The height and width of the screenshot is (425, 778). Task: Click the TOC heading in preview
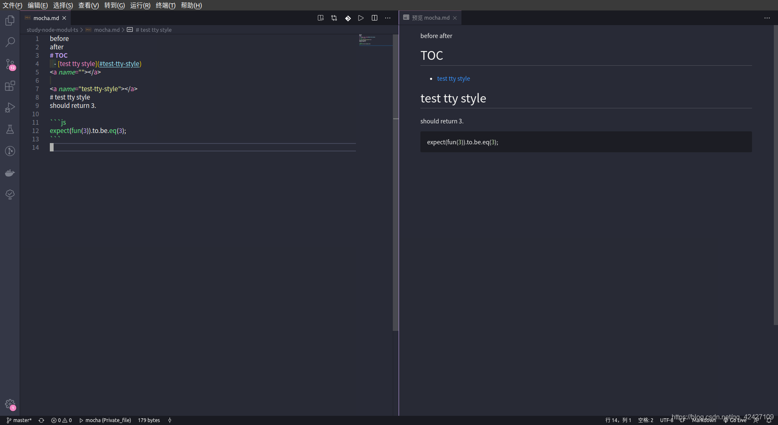[432, 56]
